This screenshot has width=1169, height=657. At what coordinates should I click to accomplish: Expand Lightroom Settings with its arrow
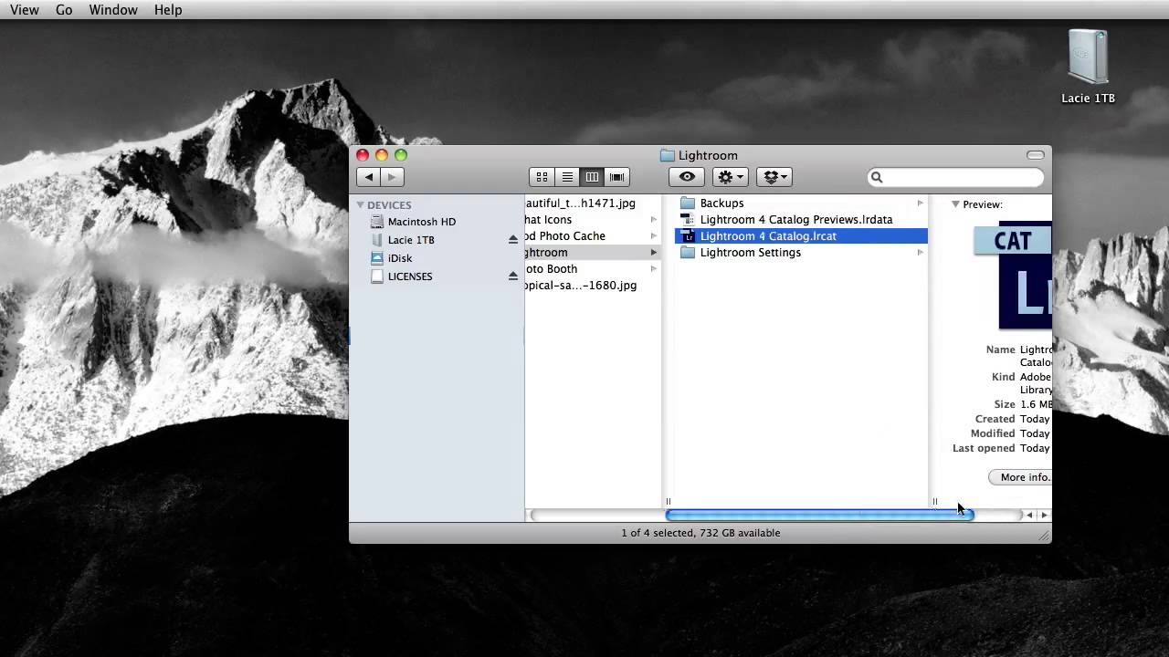(x=920, y=253)
